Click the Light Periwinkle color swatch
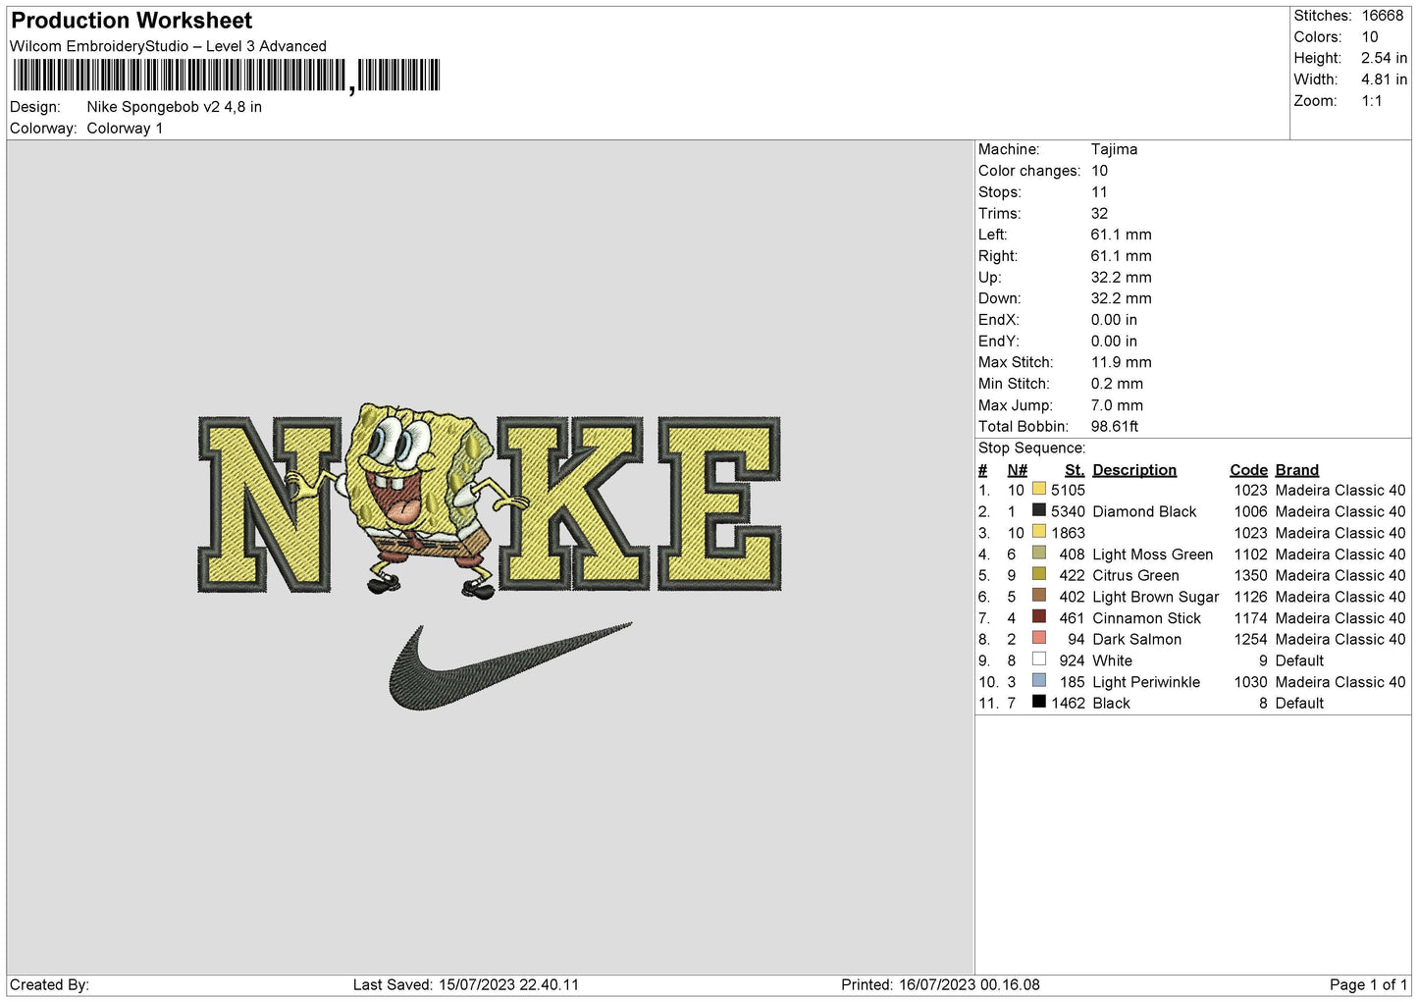The image size is (1418, 1002). click(x=1038, y=681)
